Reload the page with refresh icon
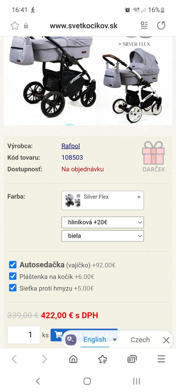The image size is (176, 392). pyautogui.click(x=161, y=25)
